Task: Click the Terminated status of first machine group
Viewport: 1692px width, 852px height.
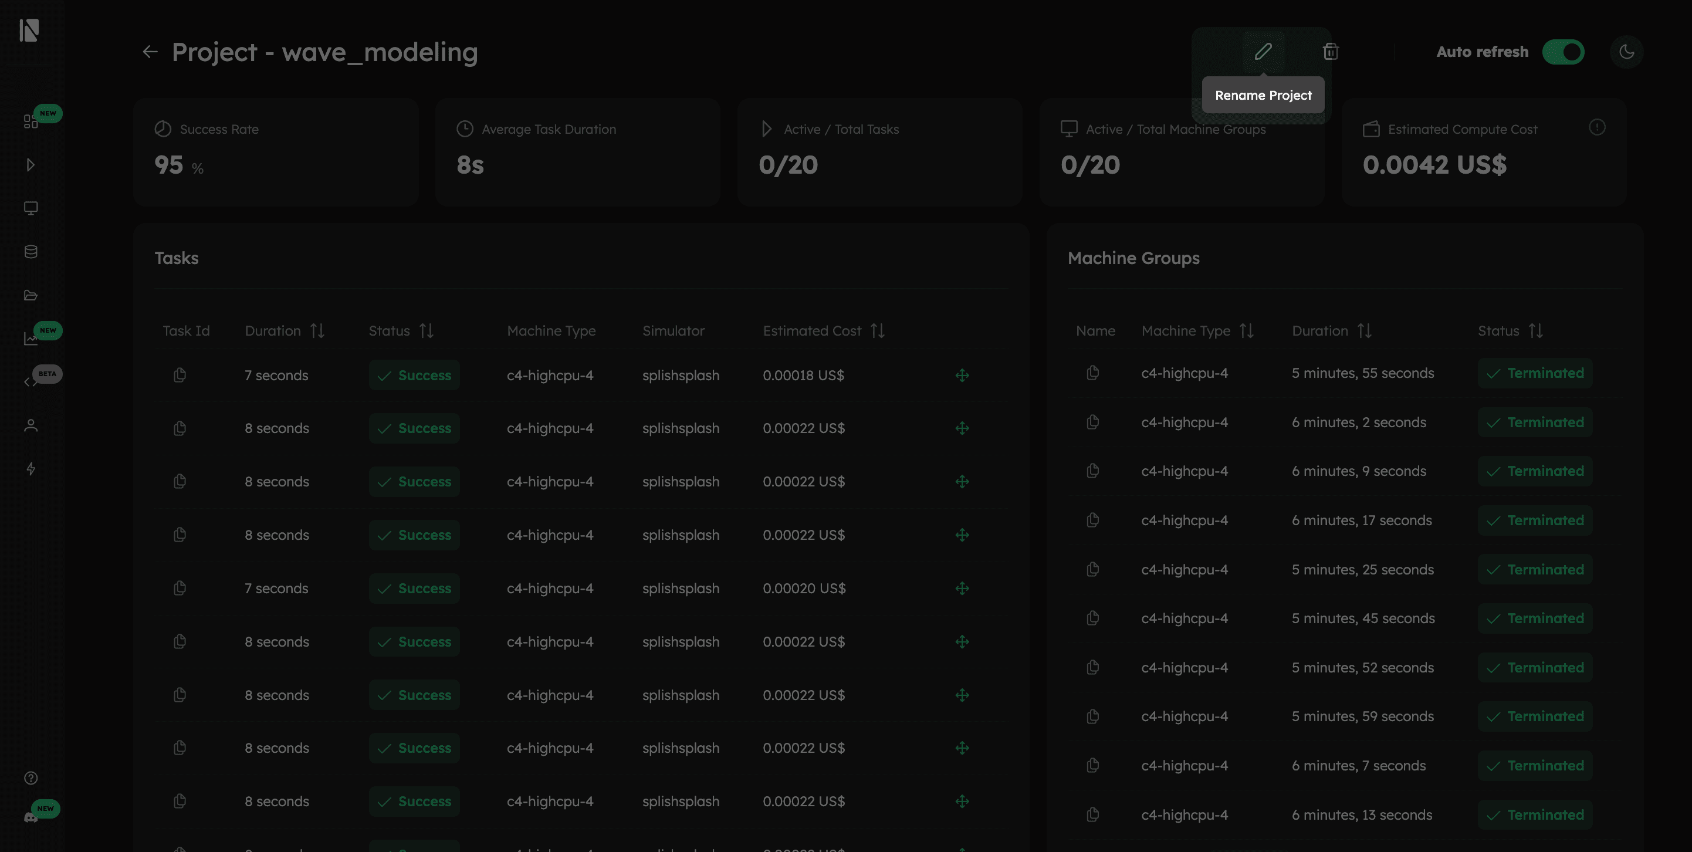Action: pyautogui.click(x=1534, y=373)
